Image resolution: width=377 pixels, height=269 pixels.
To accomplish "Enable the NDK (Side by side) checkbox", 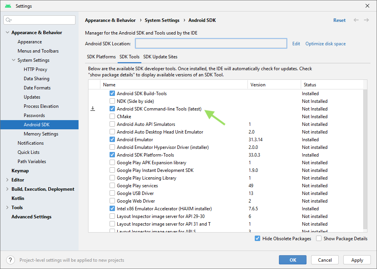I will (112, 101).
